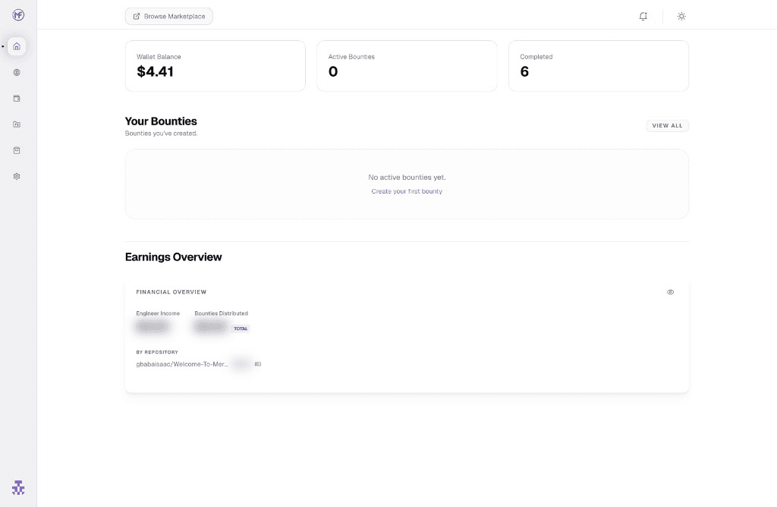Open the Create your first bounty link

click(407, 191)
